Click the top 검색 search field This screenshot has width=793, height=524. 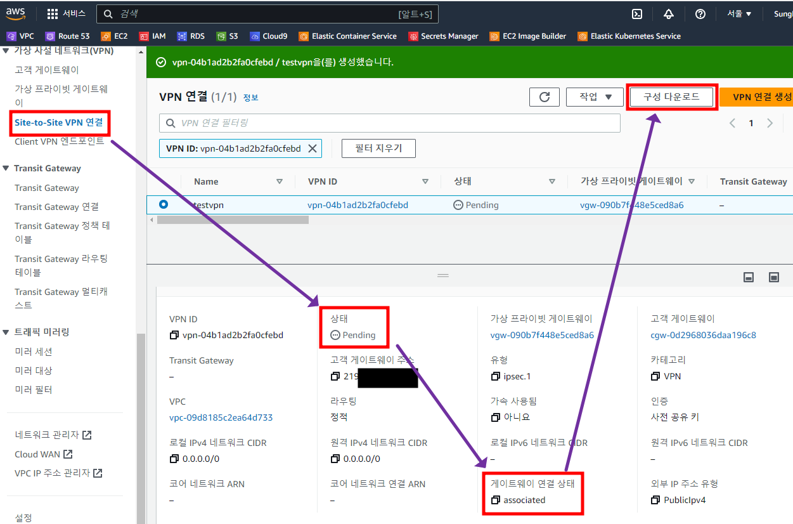click(267, 14)
